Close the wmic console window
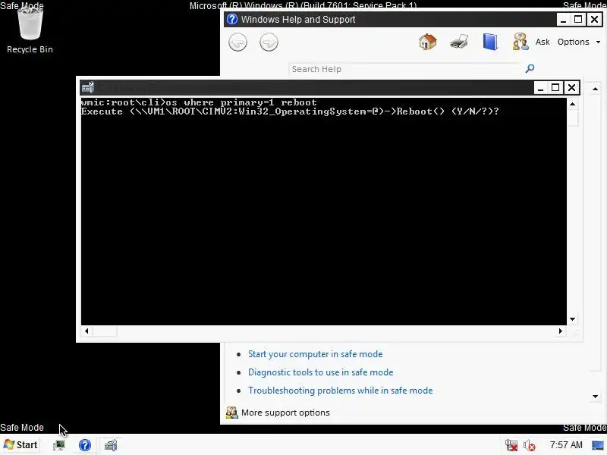Image resolution: width=607 pixels, height=455 pixels. point(571,88)
